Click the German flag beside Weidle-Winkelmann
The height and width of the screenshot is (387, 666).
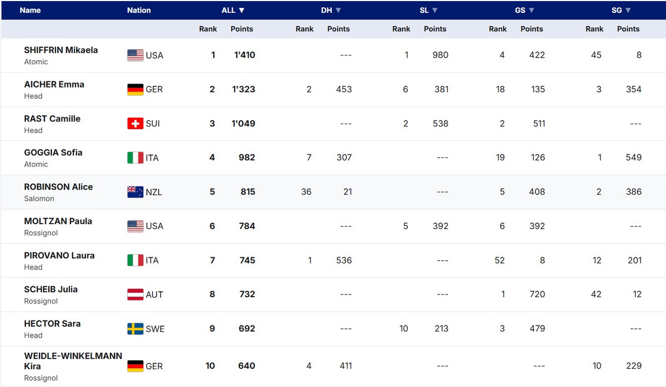135,366
